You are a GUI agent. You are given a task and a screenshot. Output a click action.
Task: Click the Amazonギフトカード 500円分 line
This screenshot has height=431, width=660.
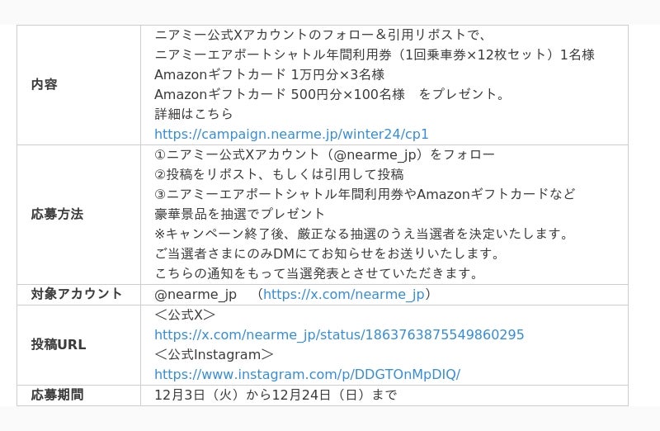click(329, 94)
